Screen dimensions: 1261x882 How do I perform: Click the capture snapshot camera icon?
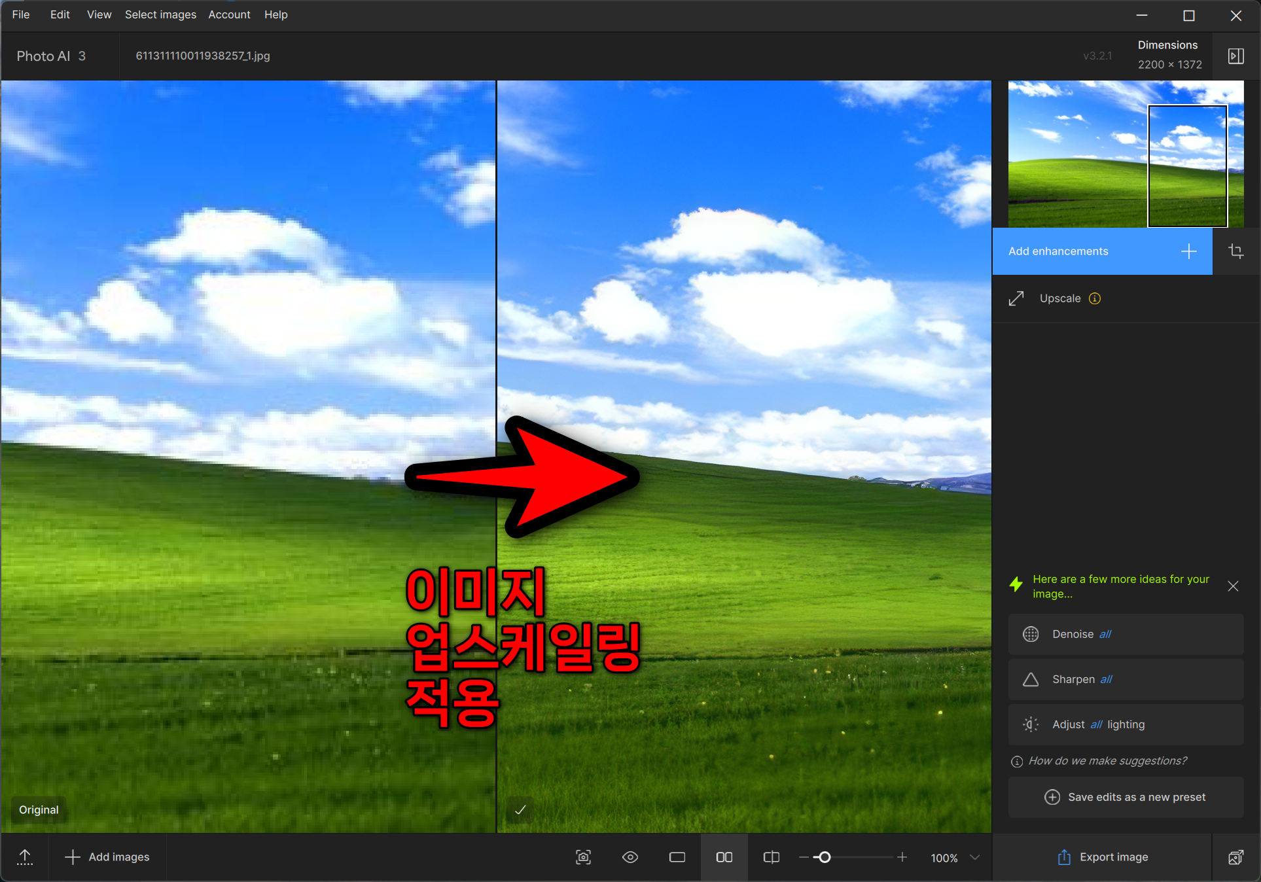pos(583,857)
